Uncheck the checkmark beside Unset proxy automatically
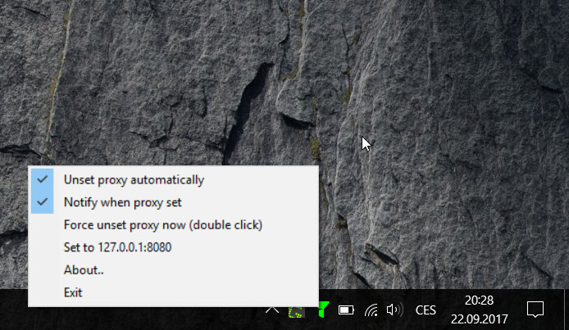 coord(42,179)
